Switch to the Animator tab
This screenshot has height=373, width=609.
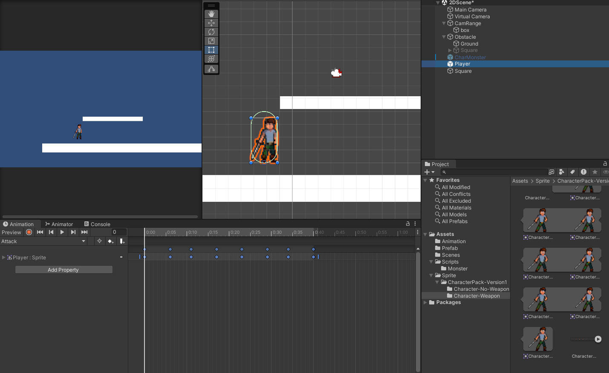(x=59, y=224)
